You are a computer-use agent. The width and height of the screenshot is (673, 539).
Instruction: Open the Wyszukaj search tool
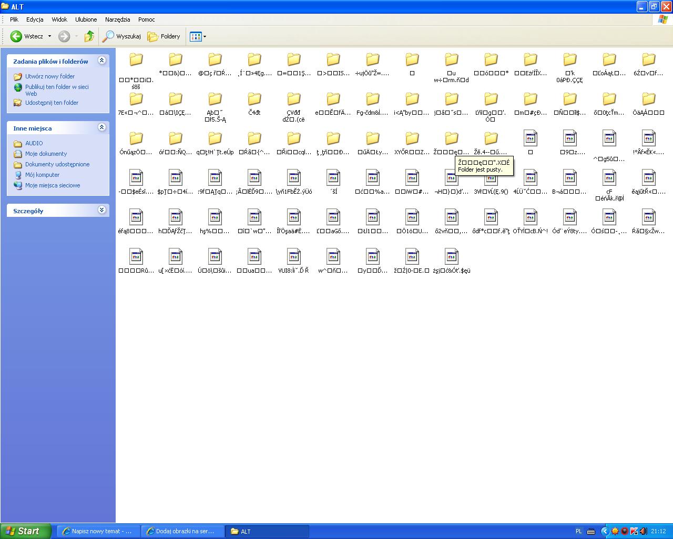121,36
